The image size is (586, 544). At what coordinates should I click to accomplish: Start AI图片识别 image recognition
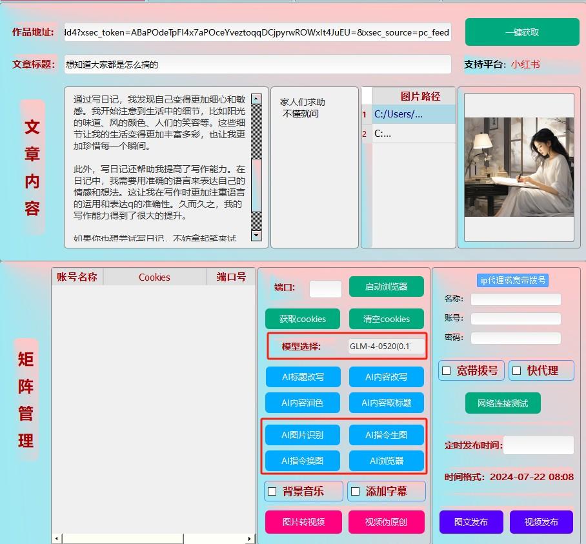tap(302, 434)
